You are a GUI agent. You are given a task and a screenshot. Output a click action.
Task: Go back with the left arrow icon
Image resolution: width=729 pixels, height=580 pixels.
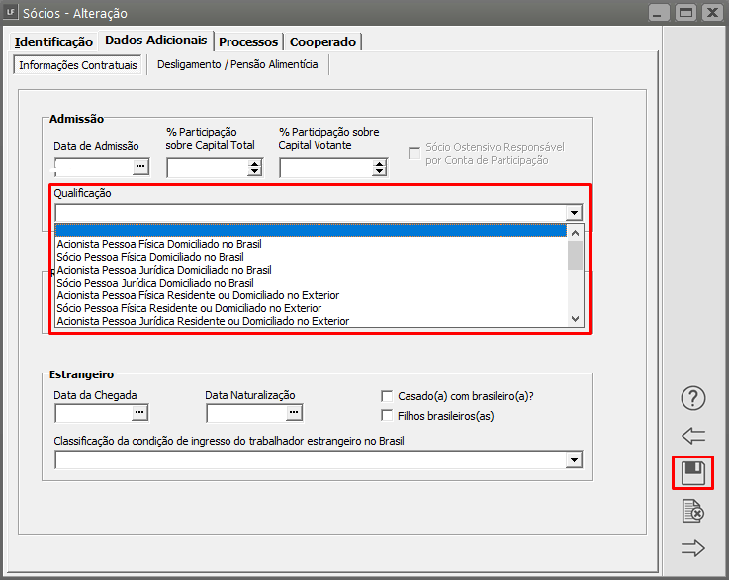pyautogui.click(x=693, y=436)
